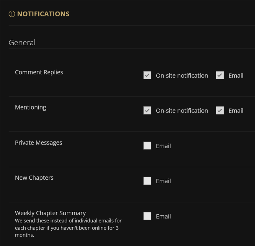
Task: Turn off on-site notification for Mentioning
Action: 147,110
